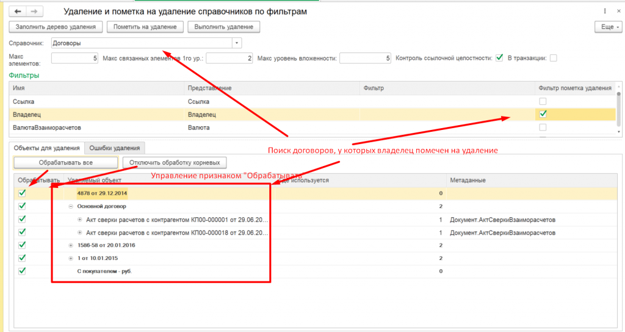The width and height of the screenshot is (625, 332).
Task: Toggle deletion-mark filter checkbox for Ссылка row
Action: pyautogui.click(x=543, y=101)
